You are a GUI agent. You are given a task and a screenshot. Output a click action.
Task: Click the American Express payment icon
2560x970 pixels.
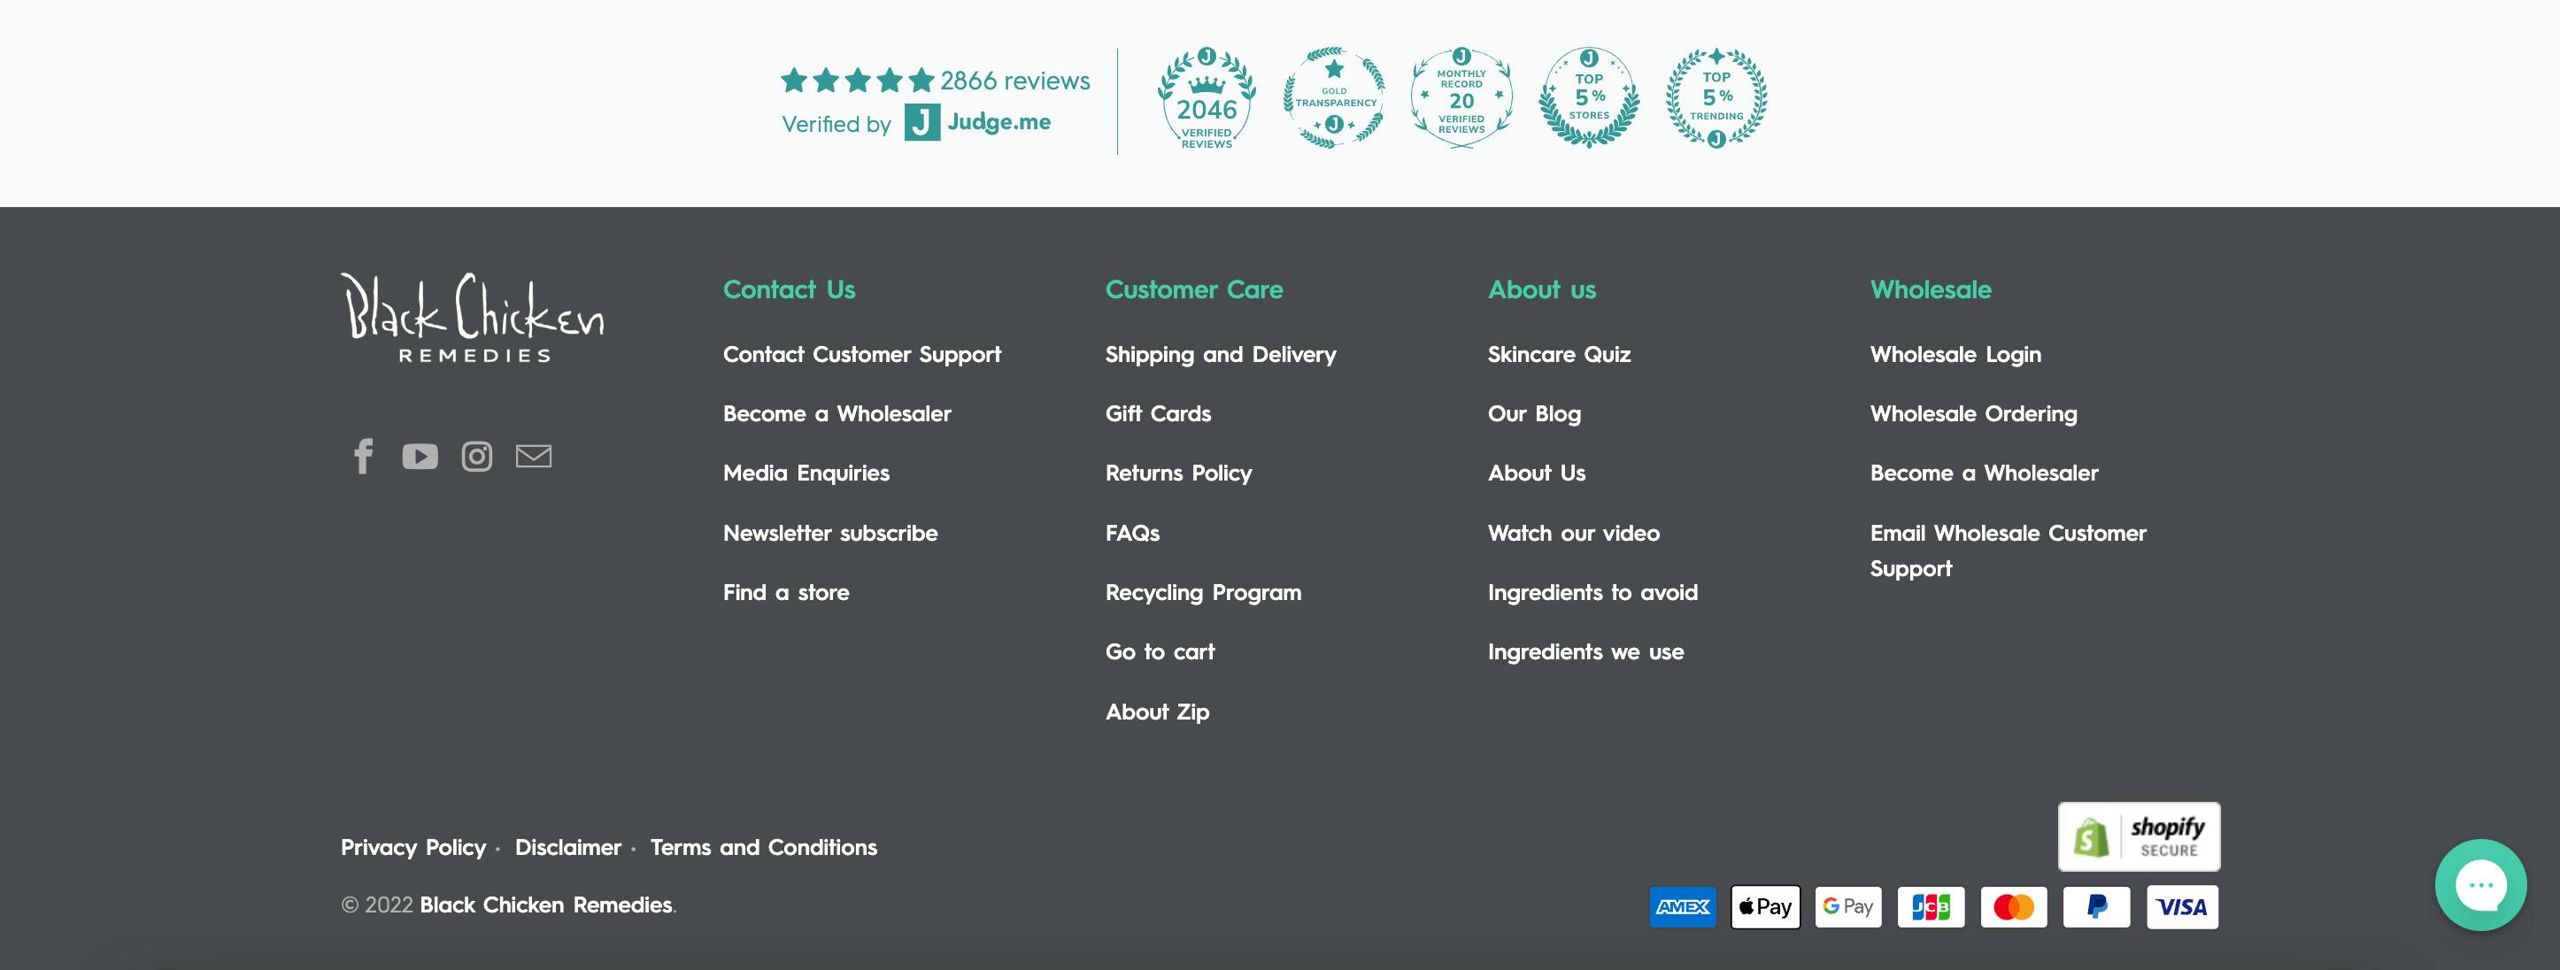coord(1683,906)
